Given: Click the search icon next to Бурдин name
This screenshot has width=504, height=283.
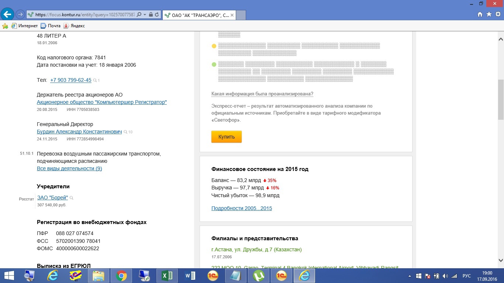Looking at the screenshot, I should 126,132.
